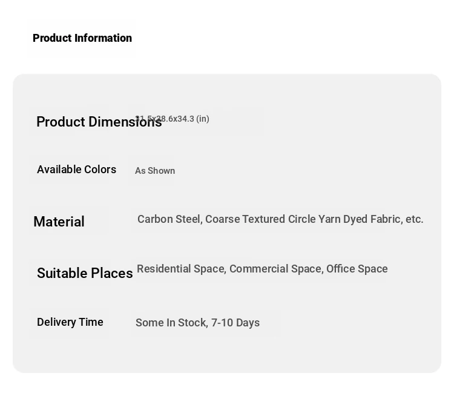
Task: Click the Office Space text
Action: [x=357, y=269]
